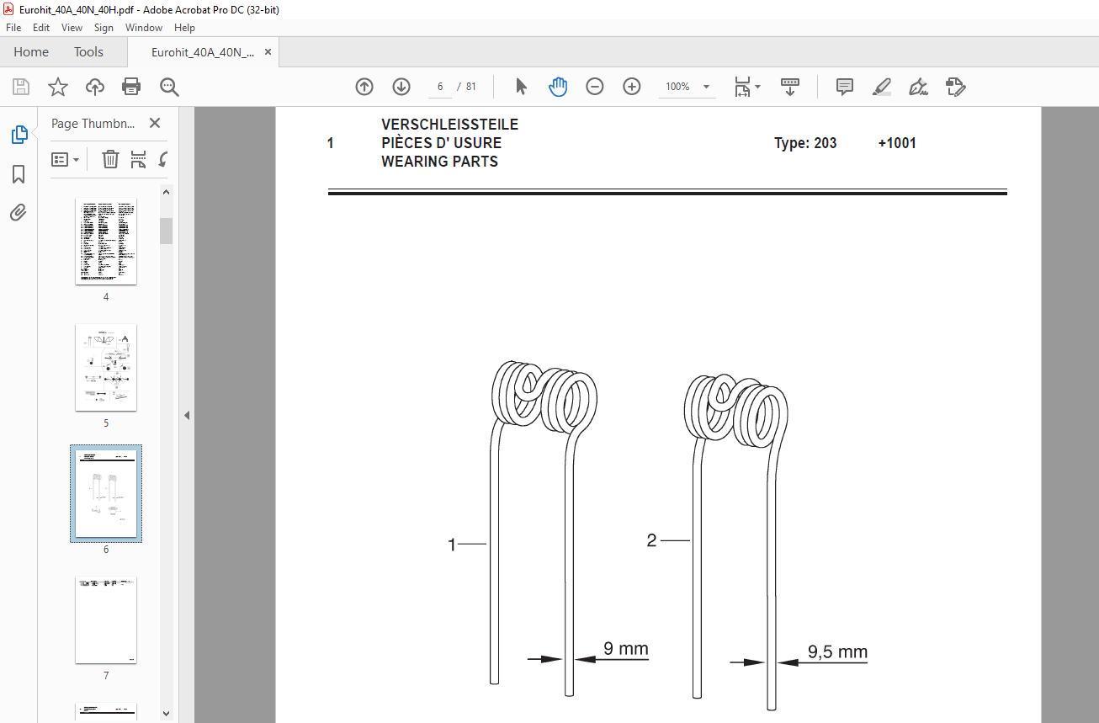1099x723 pixels.
Task: Select the highlight text tool
Action: (x=882, y=87)
